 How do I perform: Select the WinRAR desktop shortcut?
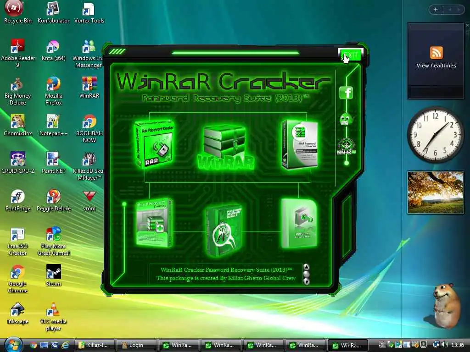tap(89, 88)
